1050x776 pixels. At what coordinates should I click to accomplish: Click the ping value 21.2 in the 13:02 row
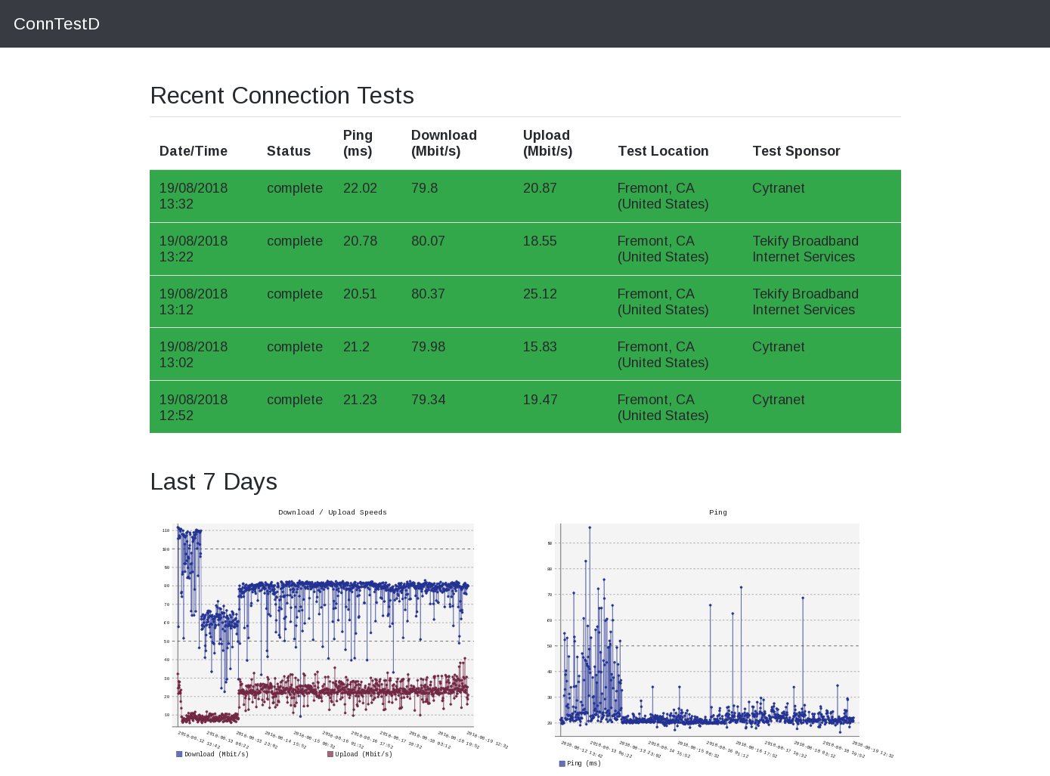click(x=356, y=347)
